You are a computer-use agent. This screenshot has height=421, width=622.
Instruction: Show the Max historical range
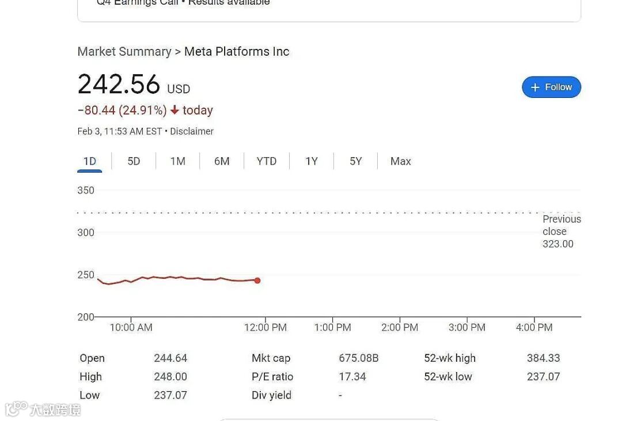400,161
